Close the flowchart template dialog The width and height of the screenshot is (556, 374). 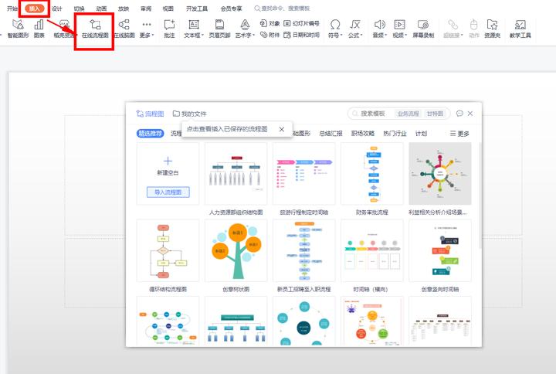[x=470, y=113]
